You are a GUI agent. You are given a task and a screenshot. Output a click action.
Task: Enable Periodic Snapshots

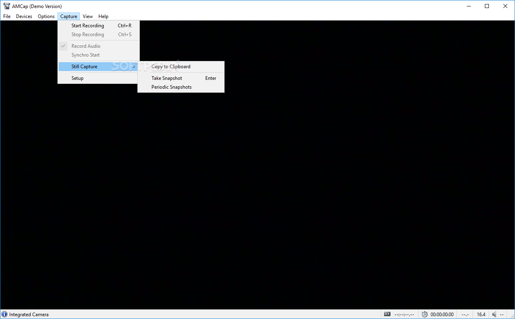172,87
